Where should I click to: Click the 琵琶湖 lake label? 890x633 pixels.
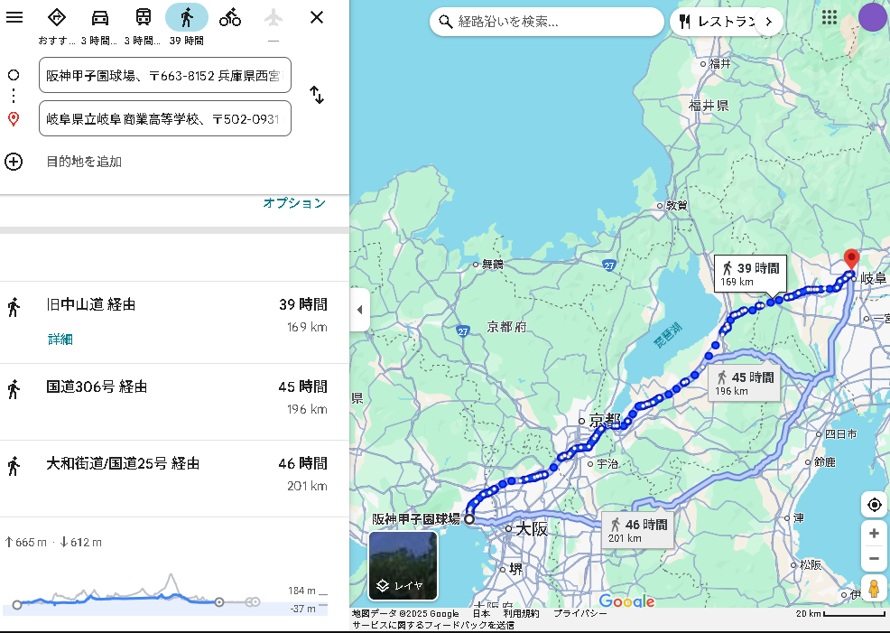pyautogui.click(x=667, y=334)
